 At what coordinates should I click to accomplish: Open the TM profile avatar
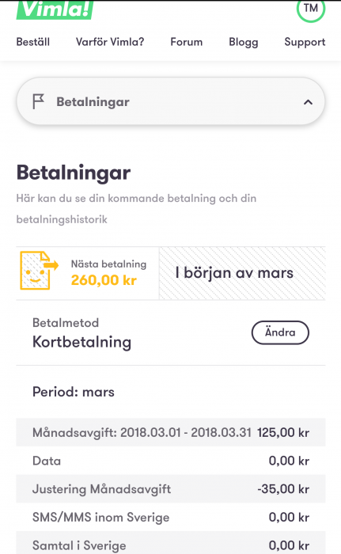pos(311,9)
